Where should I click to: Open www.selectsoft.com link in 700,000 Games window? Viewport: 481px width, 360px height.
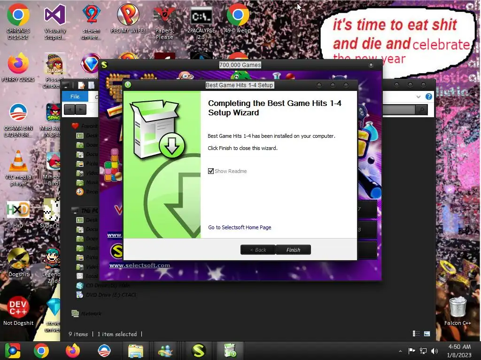click(140, 265)
